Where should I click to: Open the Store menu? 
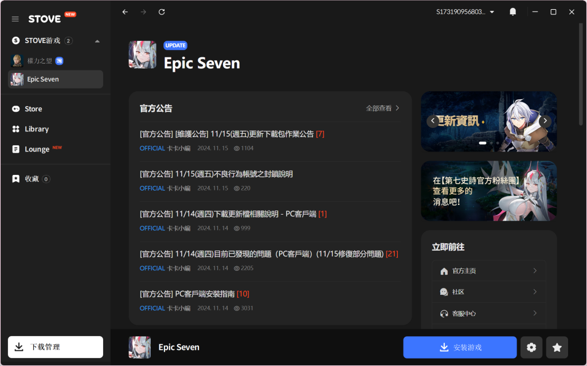pos(33,109)
